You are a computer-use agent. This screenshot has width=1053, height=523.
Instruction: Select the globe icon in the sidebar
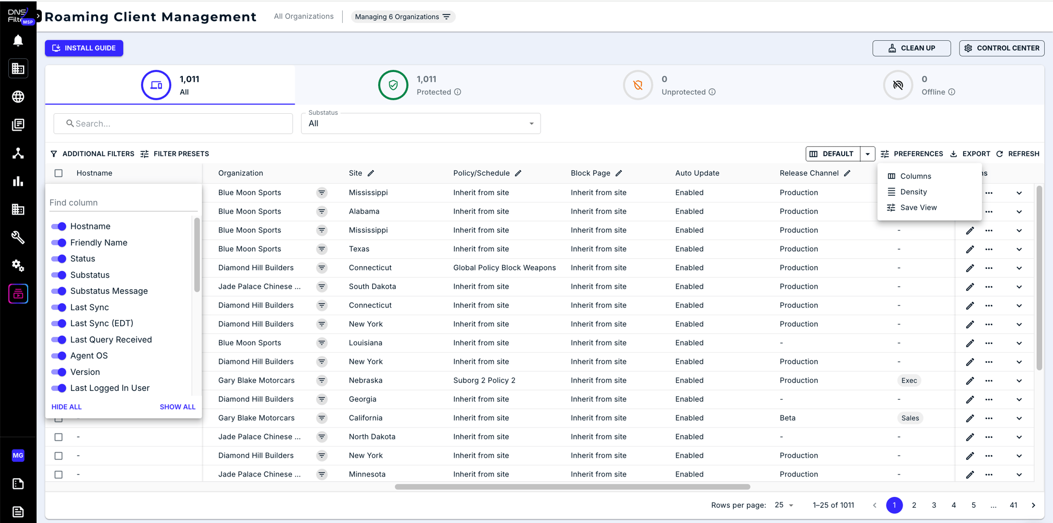coord(18,97)
